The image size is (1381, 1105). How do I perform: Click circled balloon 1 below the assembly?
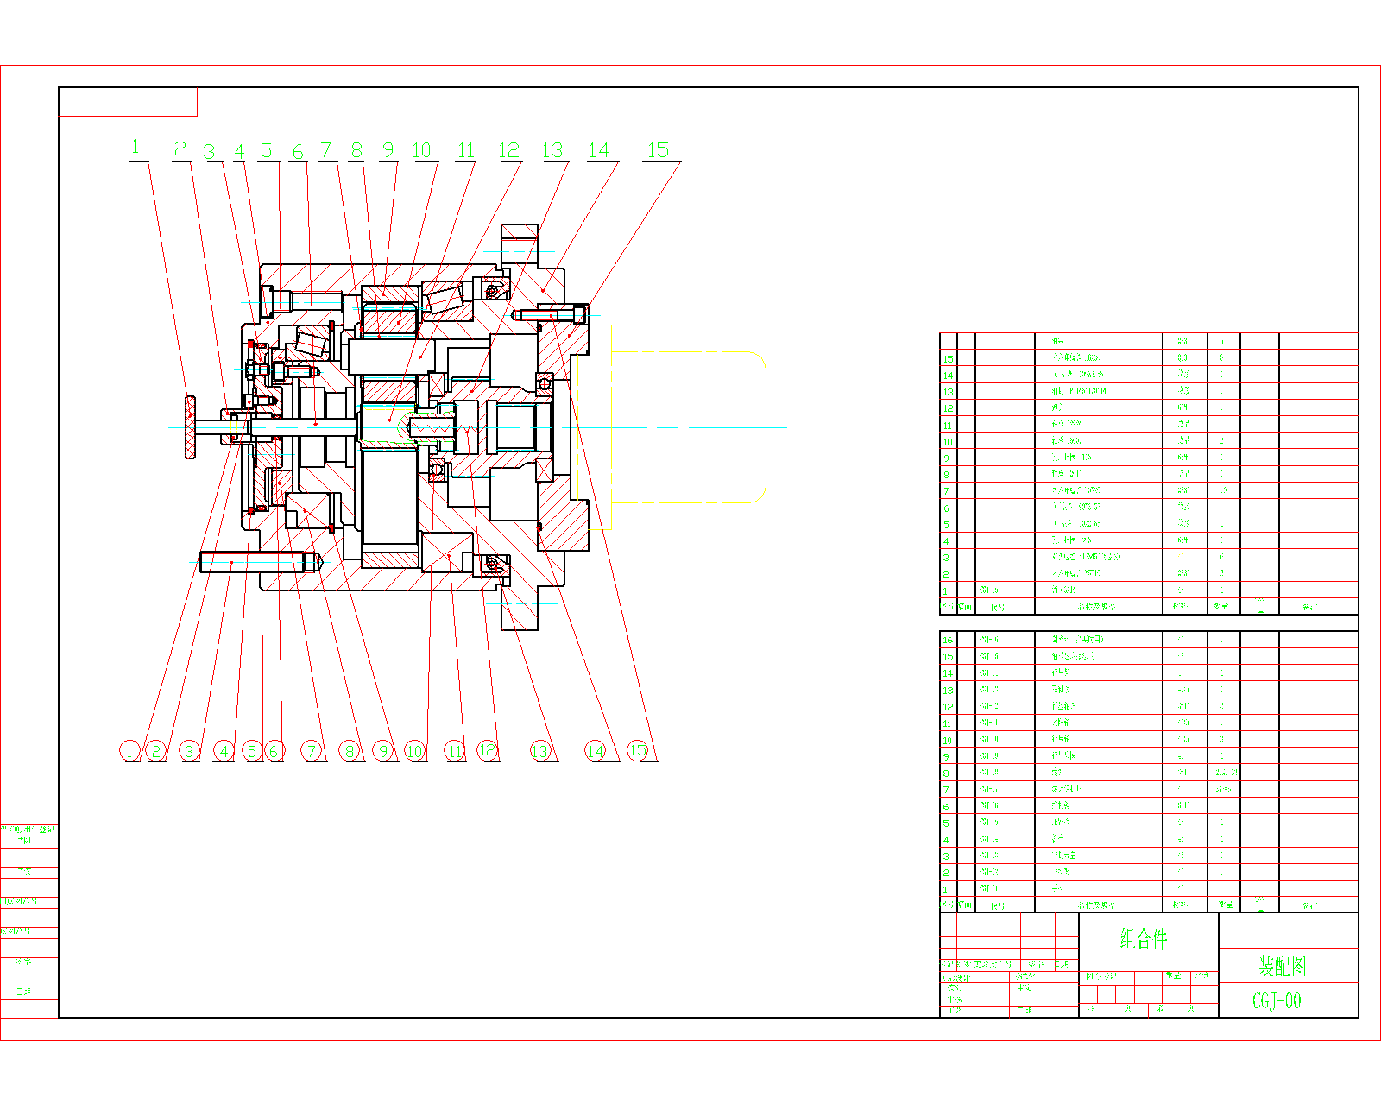tap(129, 751)
